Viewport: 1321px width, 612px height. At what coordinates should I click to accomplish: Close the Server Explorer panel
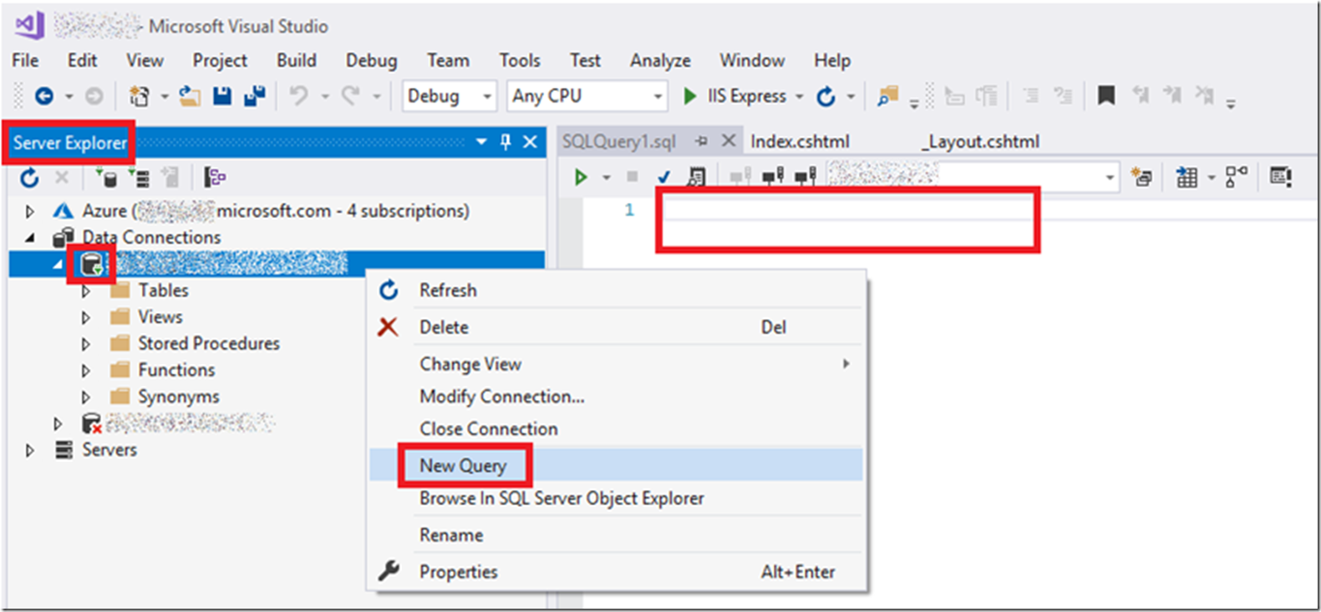click(530, 142)
